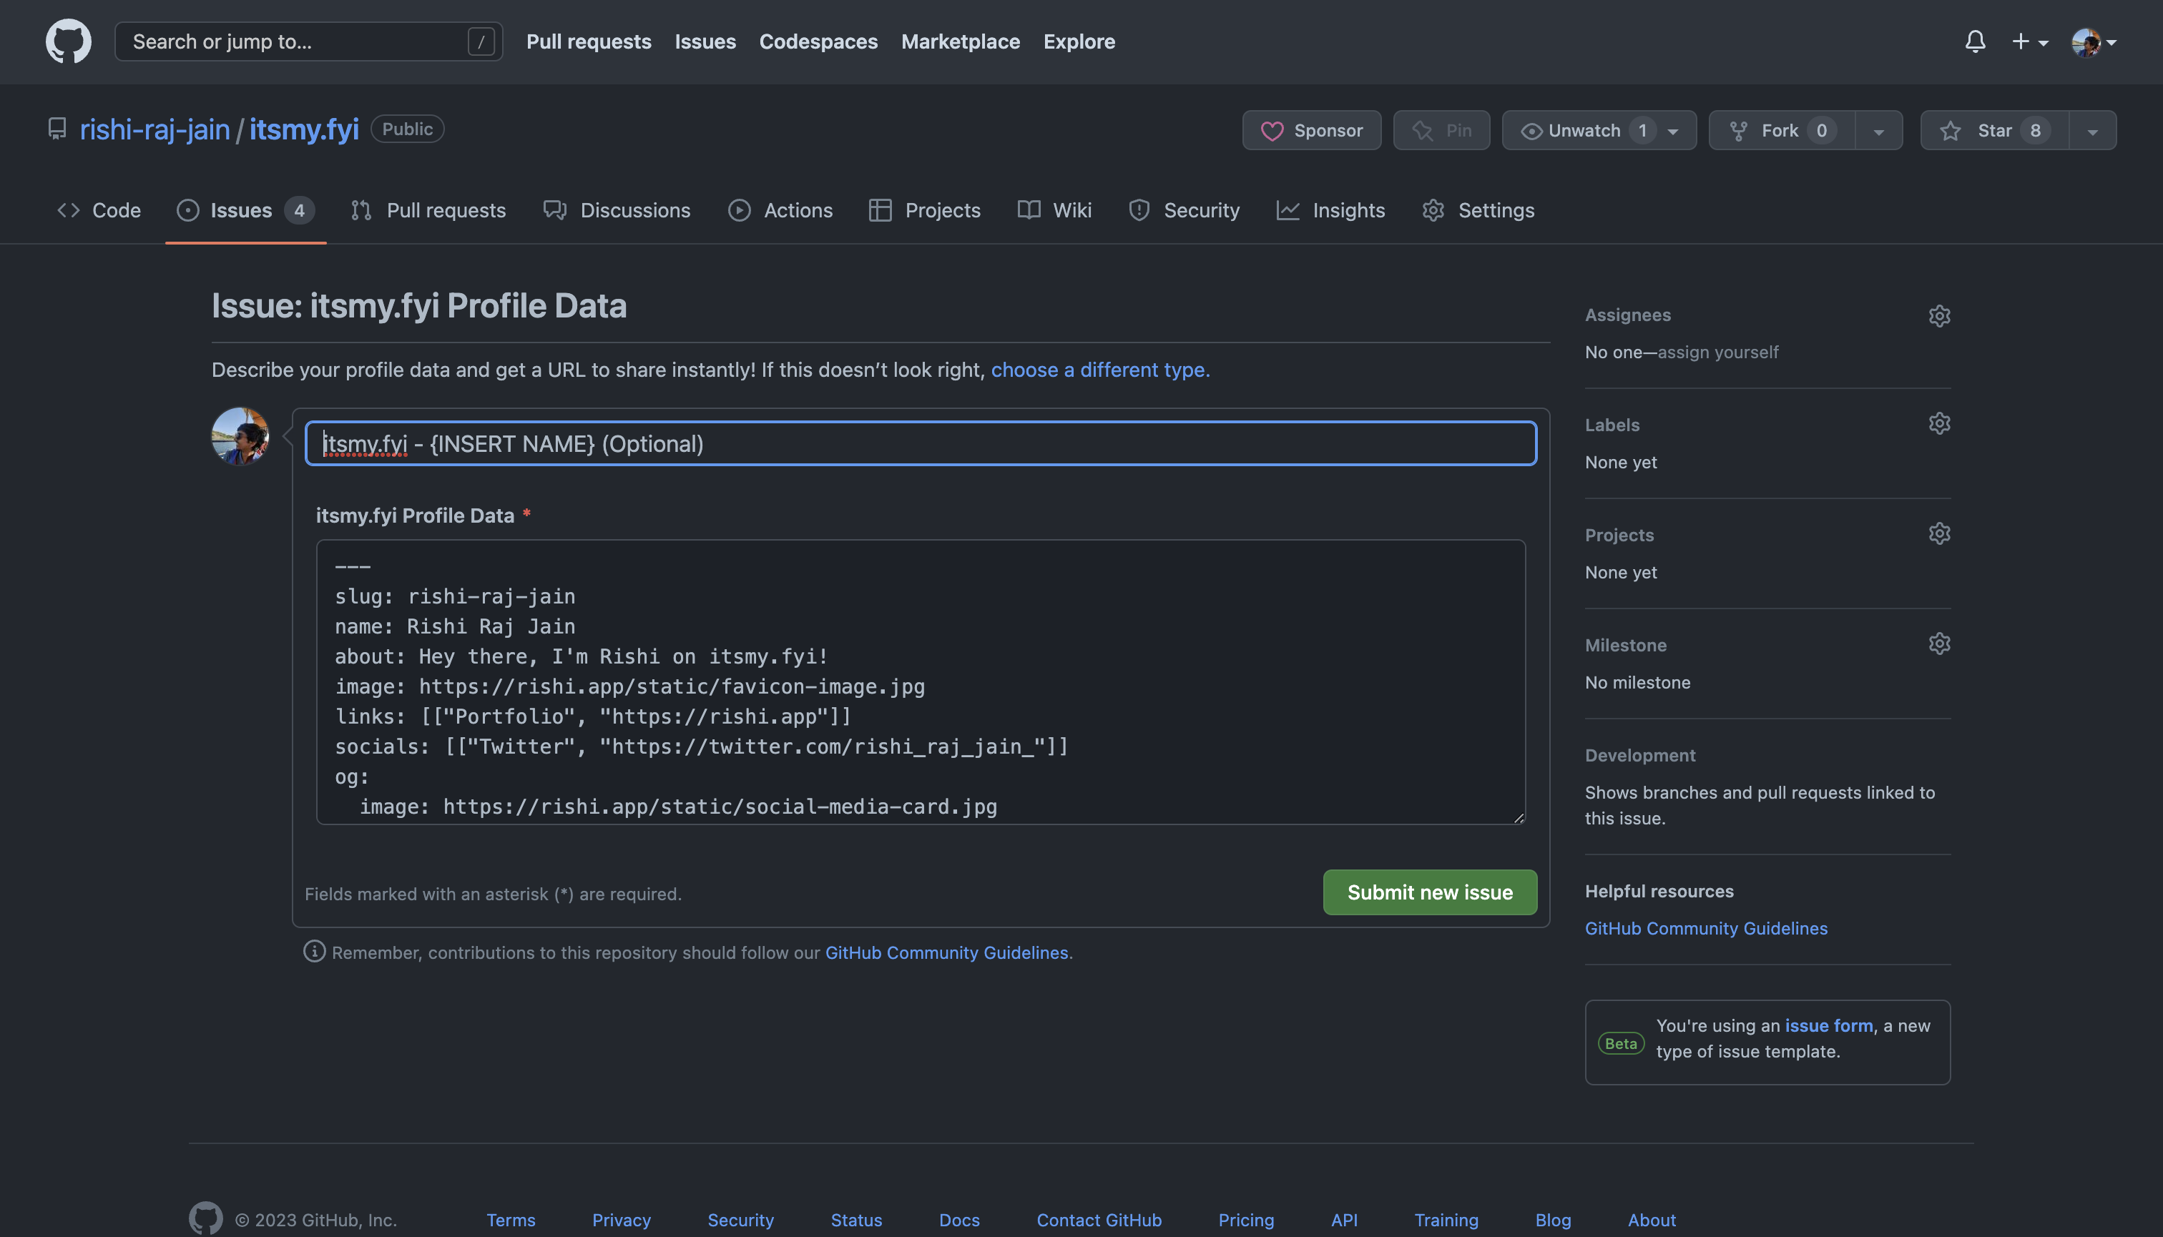Open the user avatar menu in header

click(2094, 41)
